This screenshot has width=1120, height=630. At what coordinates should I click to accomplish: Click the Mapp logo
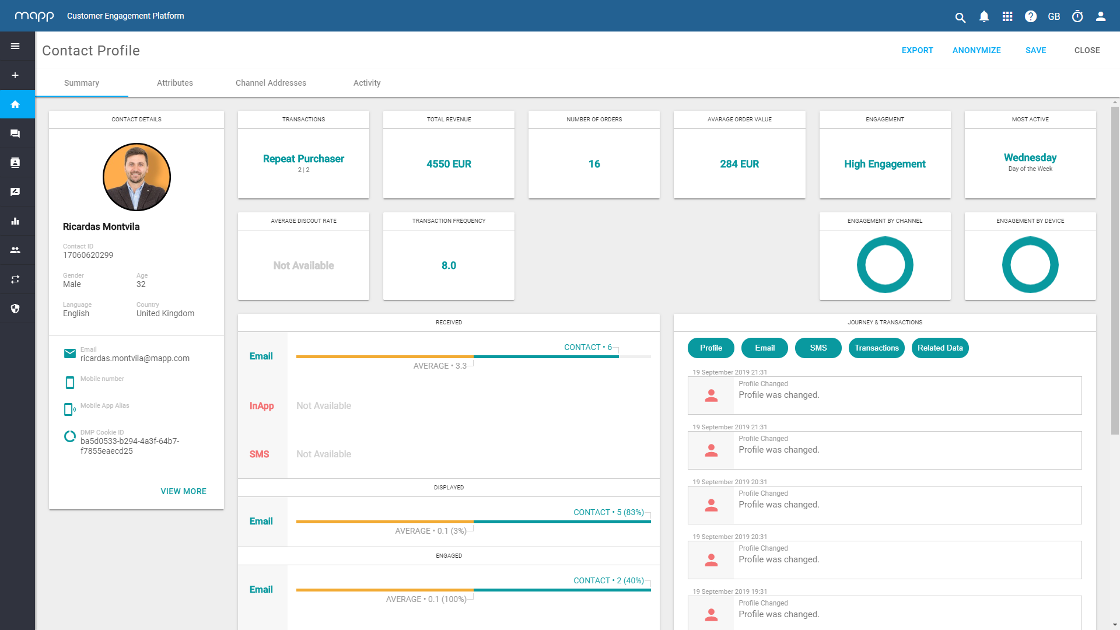pos(34,16)
